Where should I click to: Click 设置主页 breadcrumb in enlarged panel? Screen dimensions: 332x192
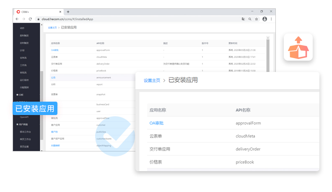tap(152, 81)
